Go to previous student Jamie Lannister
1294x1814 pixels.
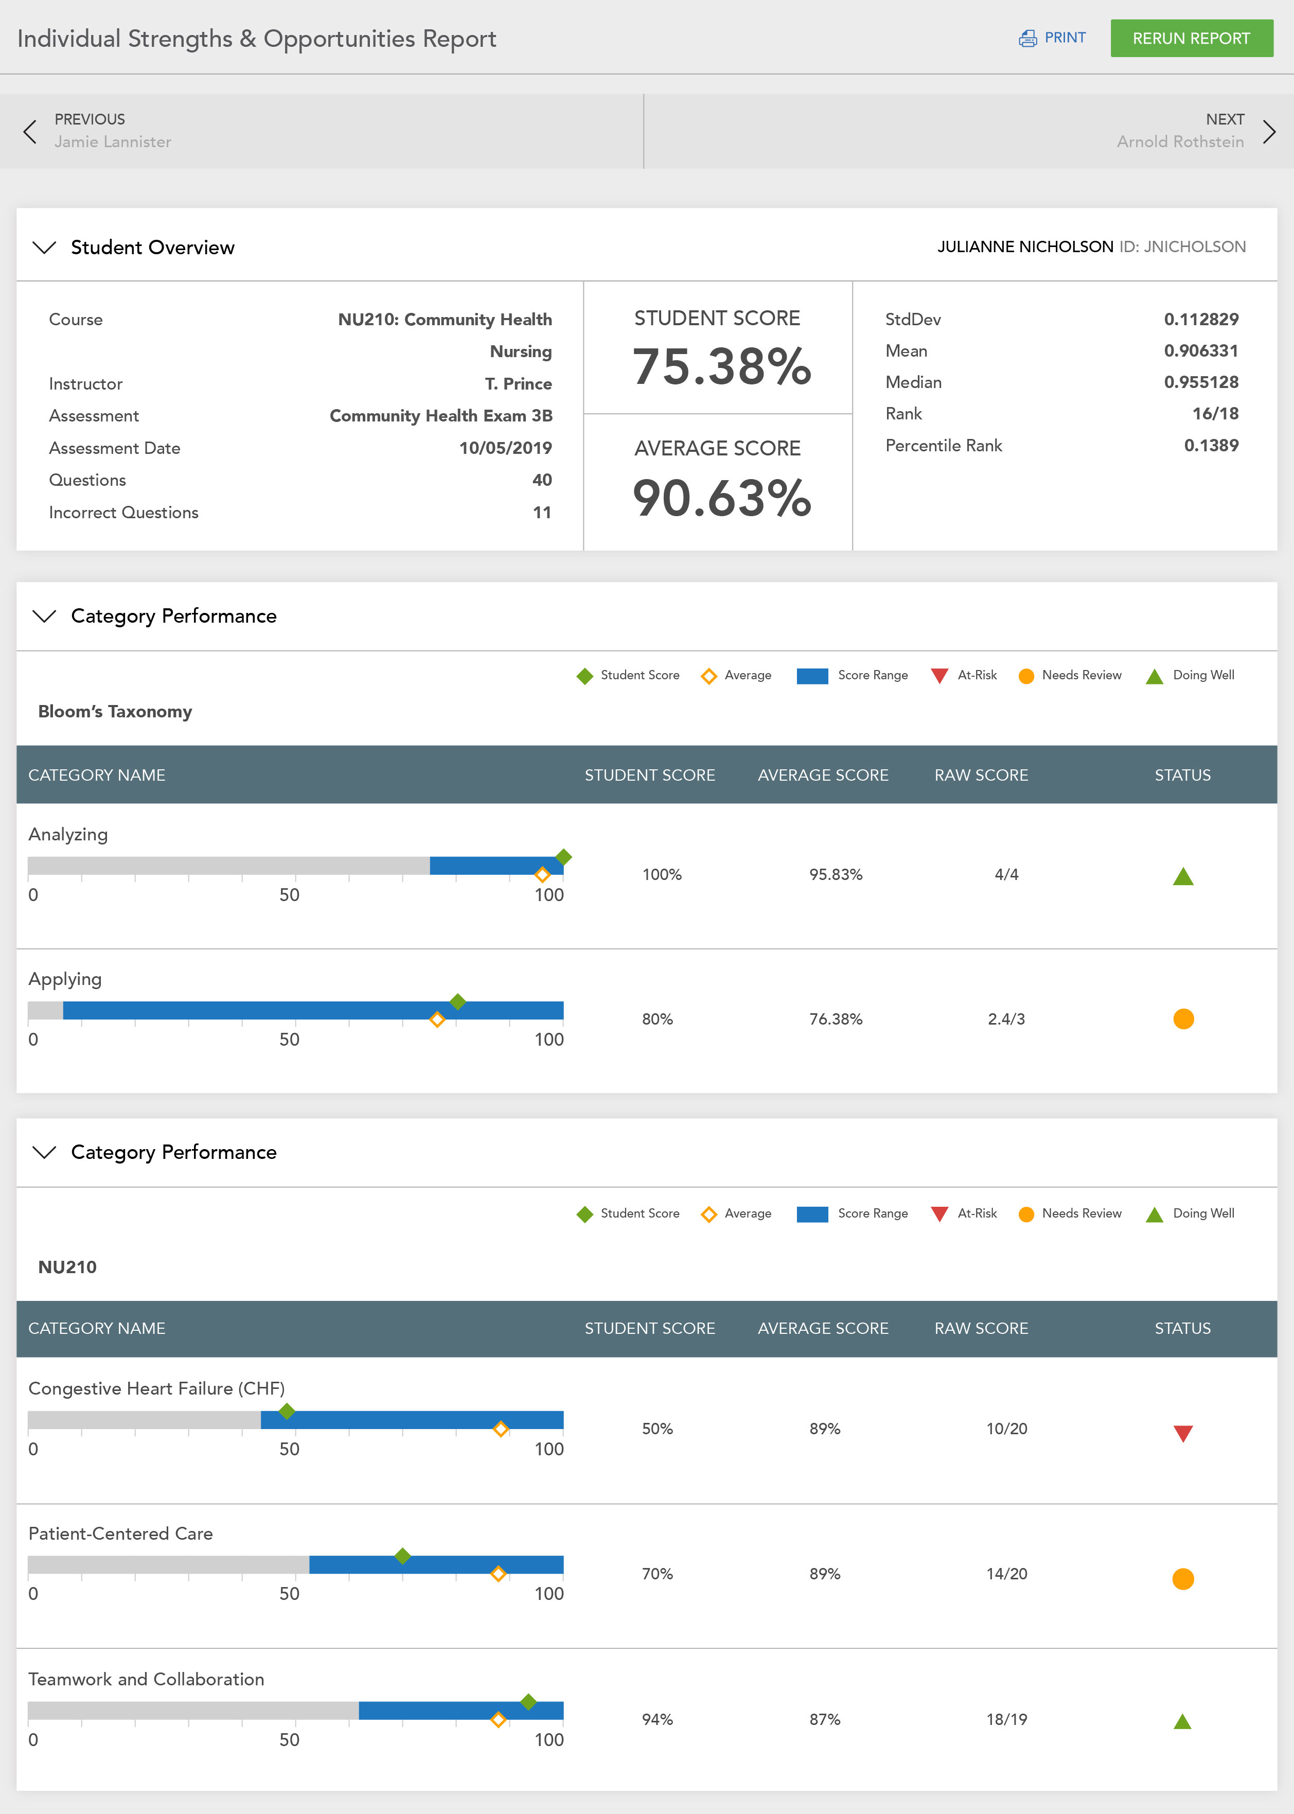(112, 141)
